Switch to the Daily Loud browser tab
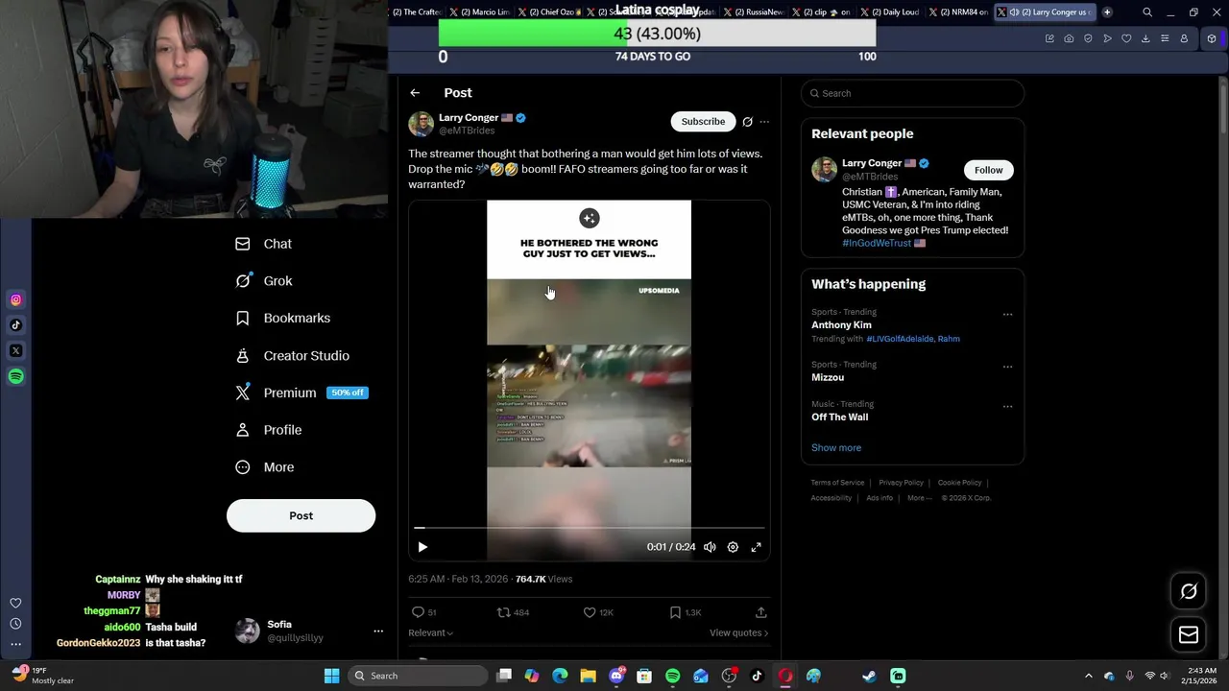Screen dimensions: 1229x691 click(890, 12)
